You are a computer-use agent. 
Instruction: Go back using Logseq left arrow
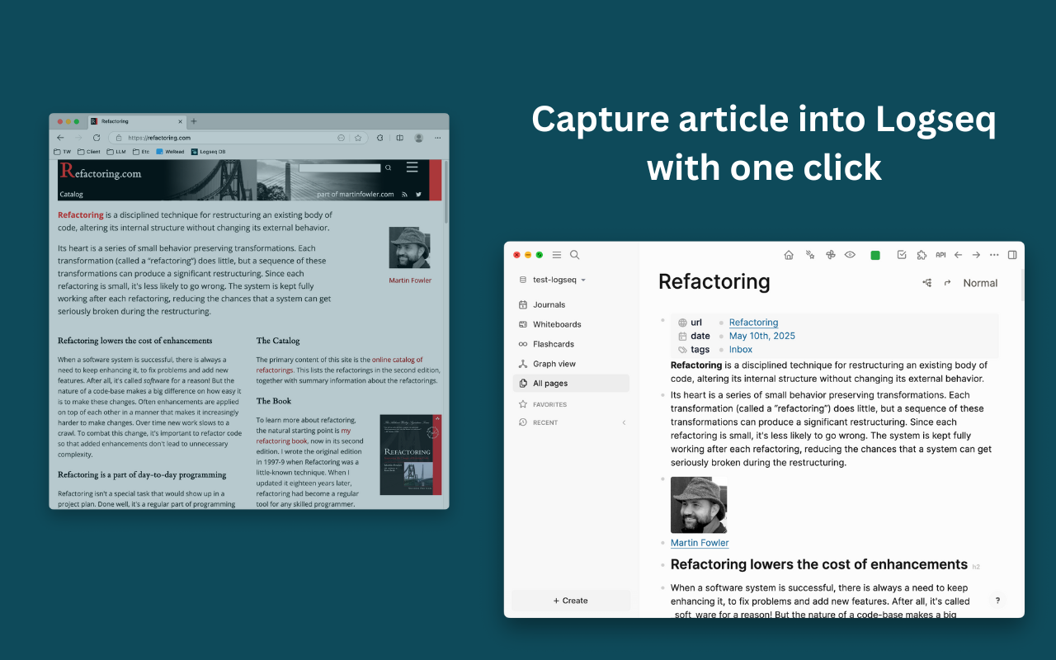click(958, 255)
